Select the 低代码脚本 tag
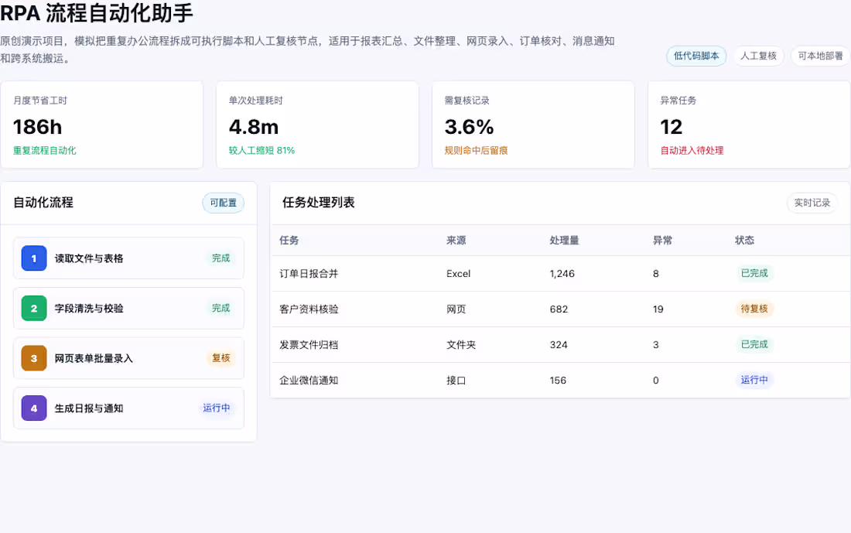The image size is (851, 533). click(696, 56)
